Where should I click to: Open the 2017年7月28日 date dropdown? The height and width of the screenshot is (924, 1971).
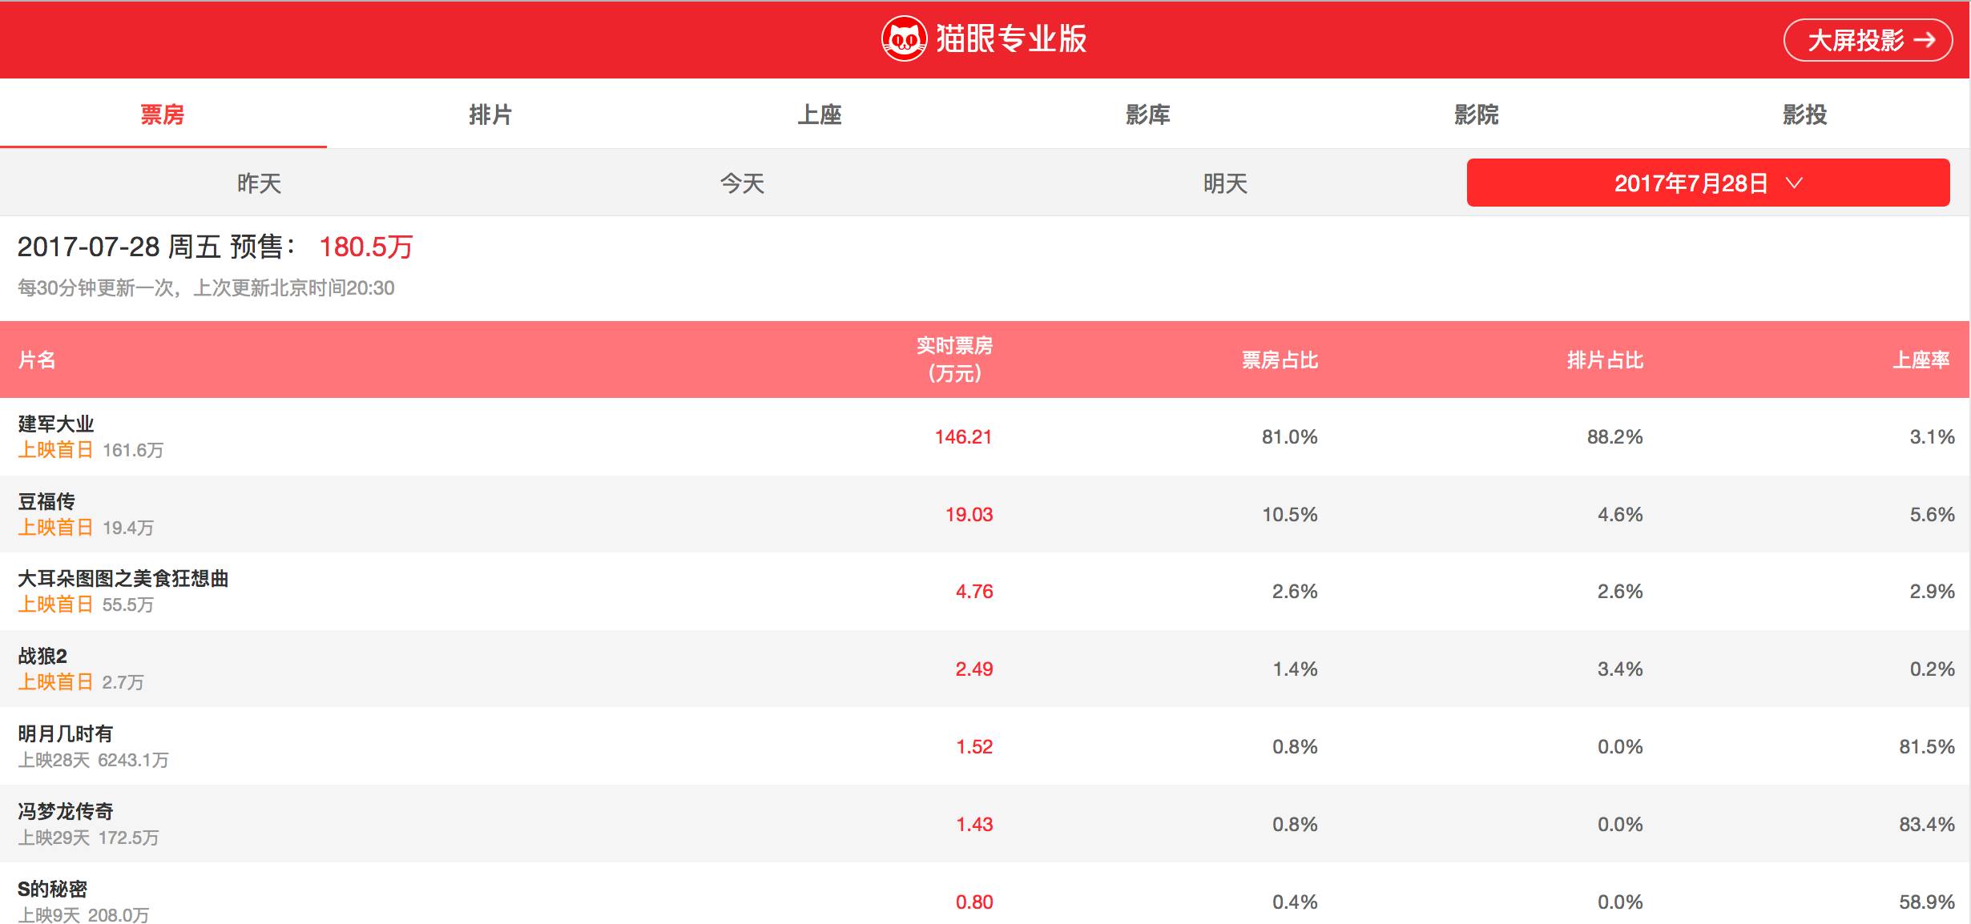tap(1707, 183)
